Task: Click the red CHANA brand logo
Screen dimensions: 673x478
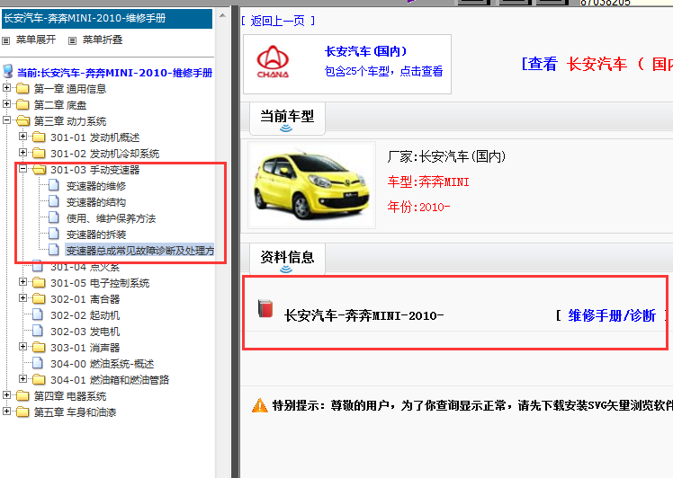Action: 273,62
